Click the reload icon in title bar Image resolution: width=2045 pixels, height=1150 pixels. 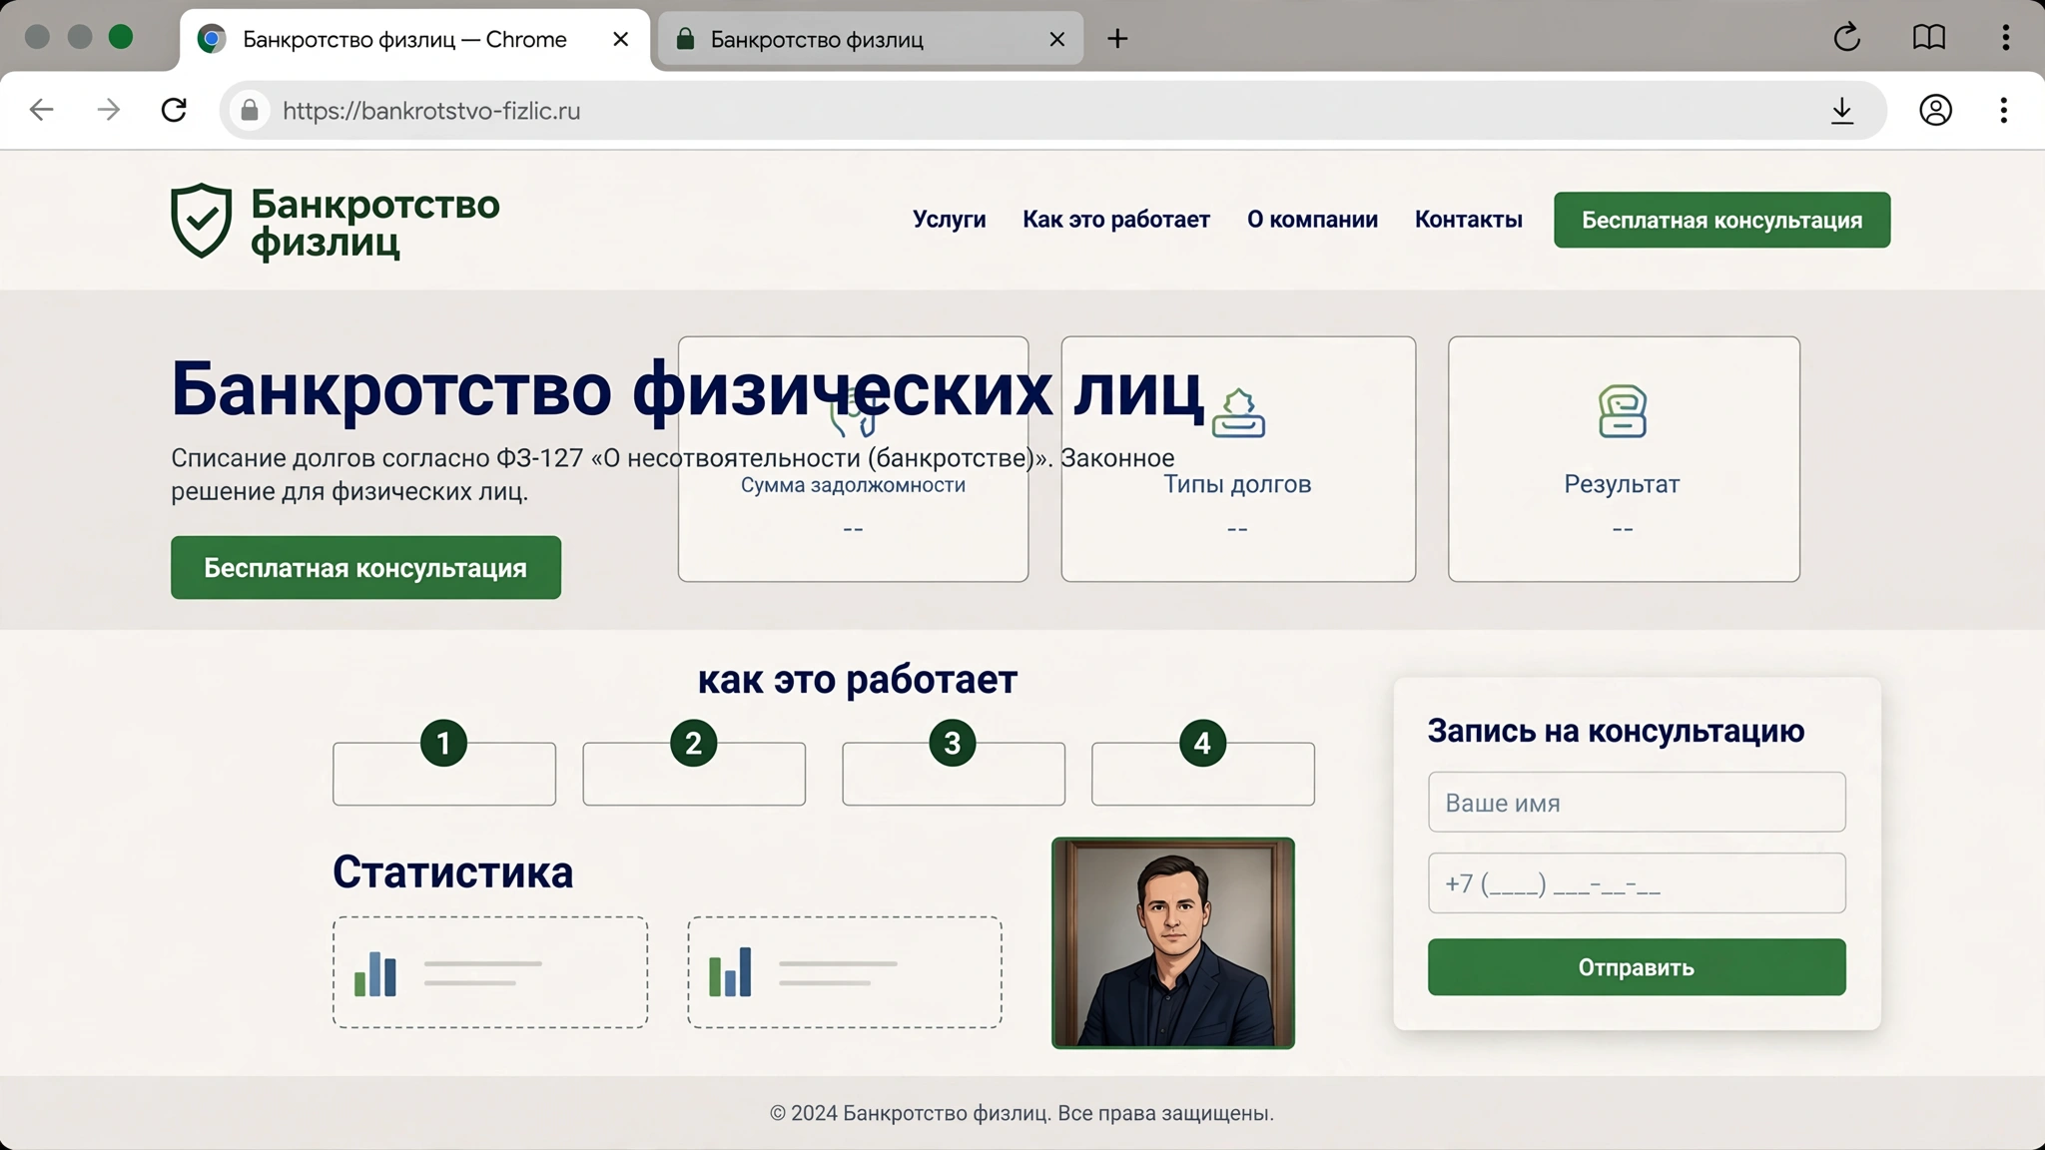click(1846, 38)
